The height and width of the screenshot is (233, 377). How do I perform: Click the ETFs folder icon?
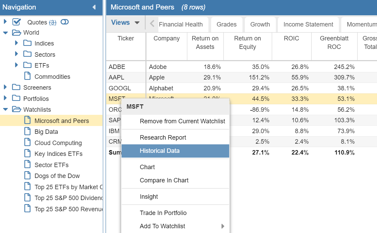pyautogui.click(x=27, y=65)
